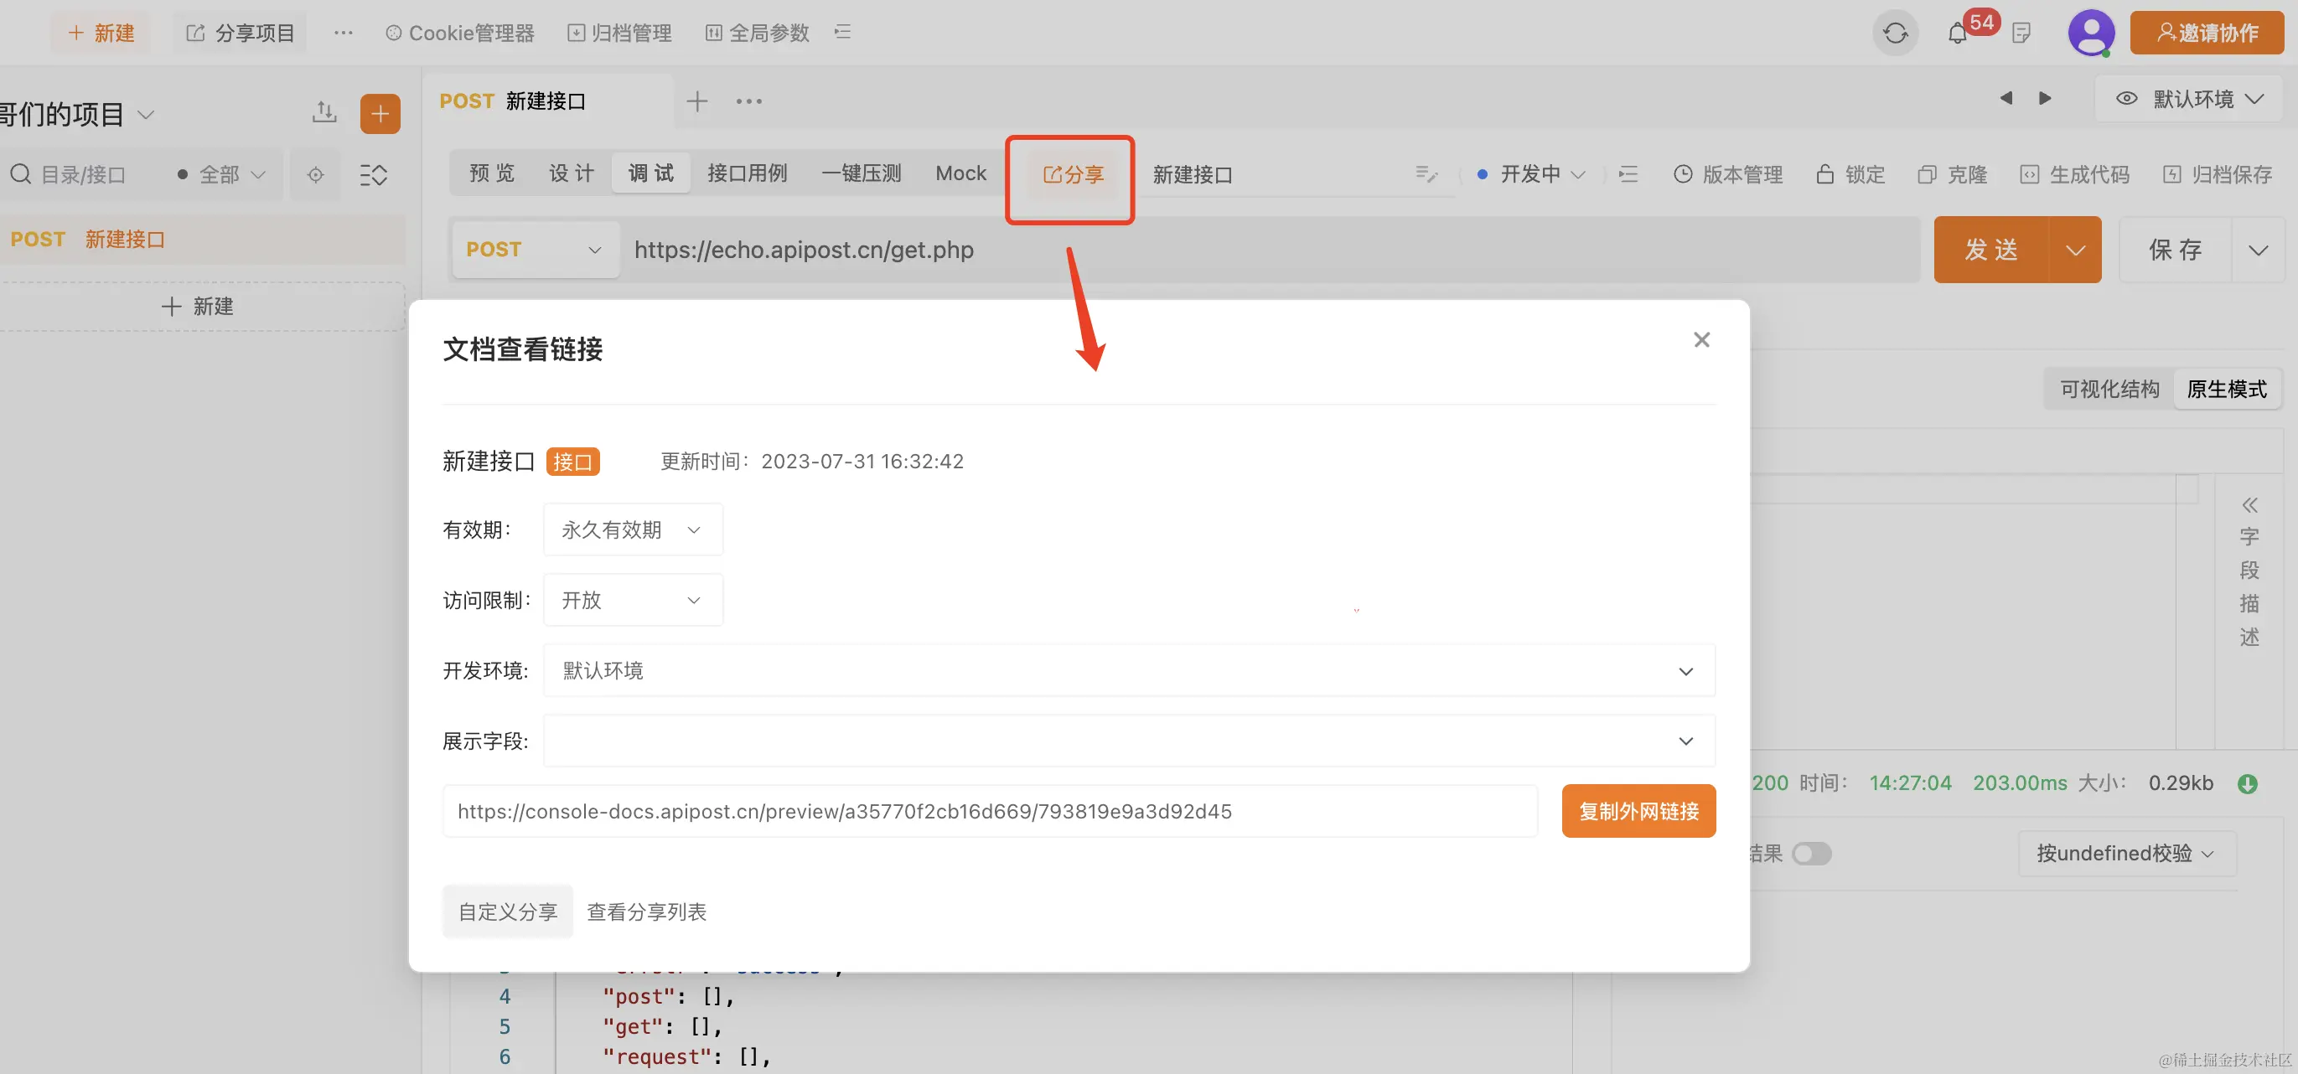2298x1074 pixels.
Task: Click the locate target icon beside filter
Action: 315,175
